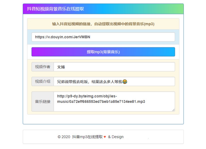
Task: Focus the video author field showing 文博
Action: click(x=114, y=67)
